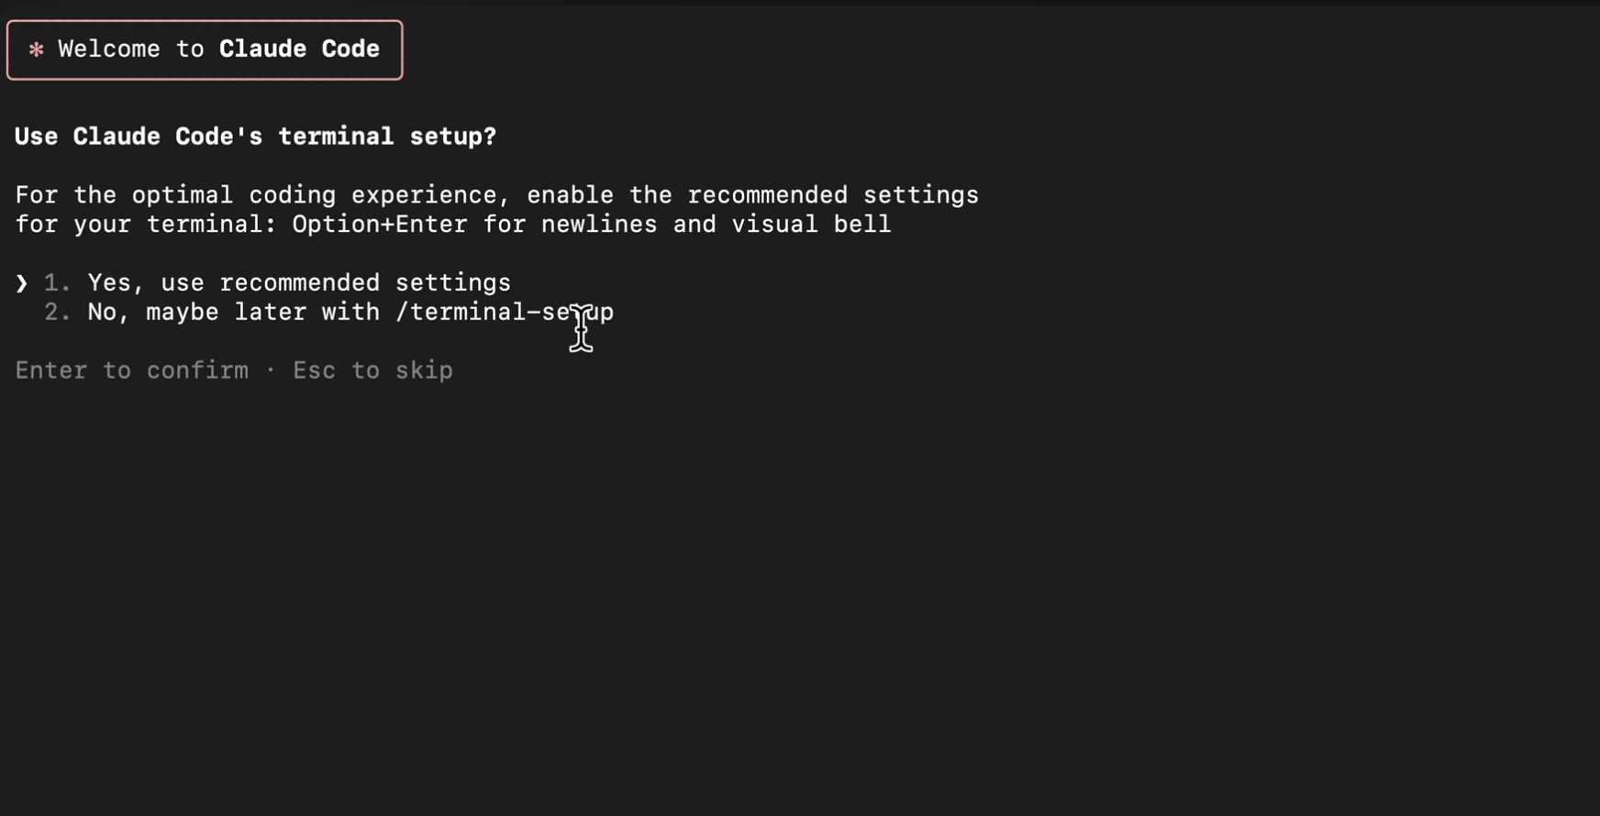Click the "Enter to confirm" hint text

point(132,370)
